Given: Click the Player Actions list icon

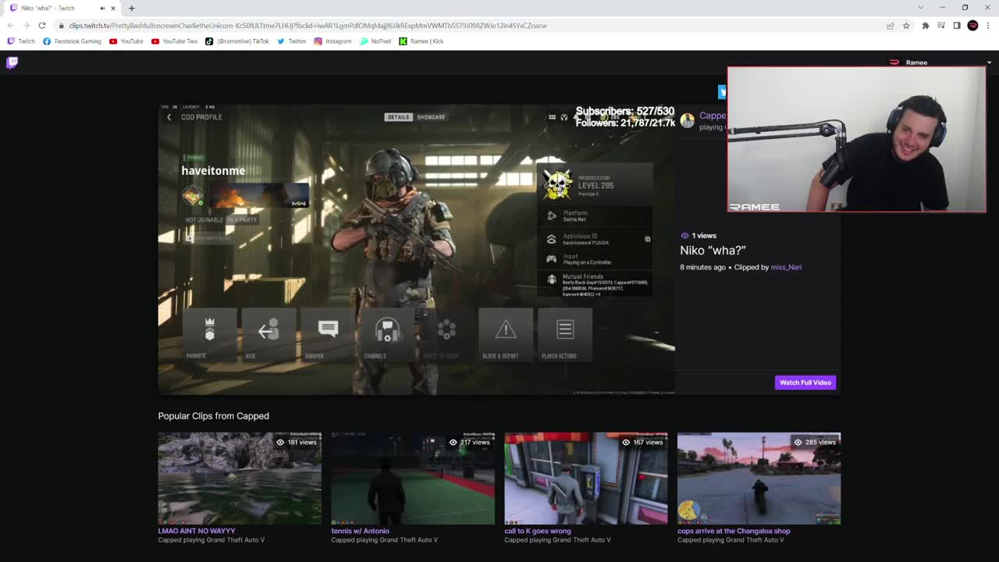Looking at the screenshot, I should [x=565, y=330].
